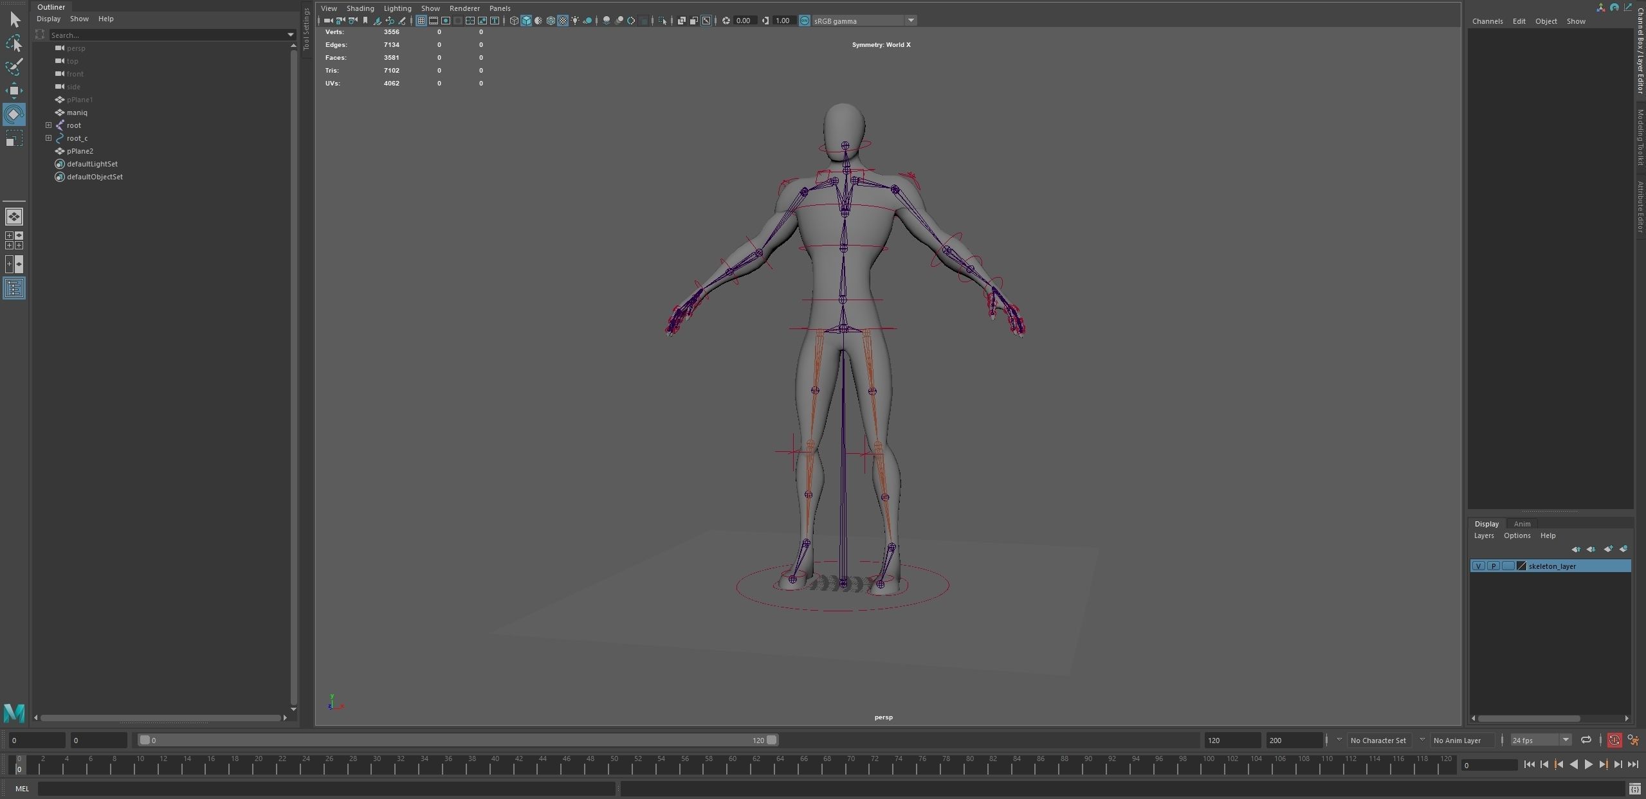Click the viewport bookmarks icon
The image size is (1646, 799).
point(365,21)
